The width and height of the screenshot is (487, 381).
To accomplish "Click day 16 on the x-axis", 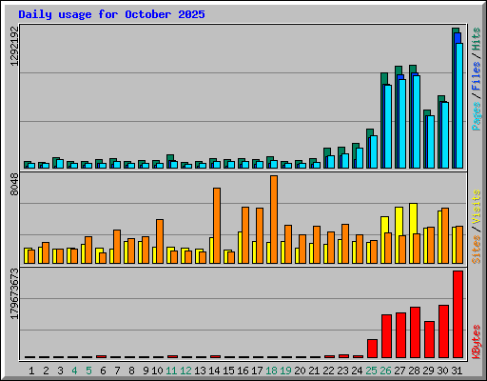I will click(243, 371).
